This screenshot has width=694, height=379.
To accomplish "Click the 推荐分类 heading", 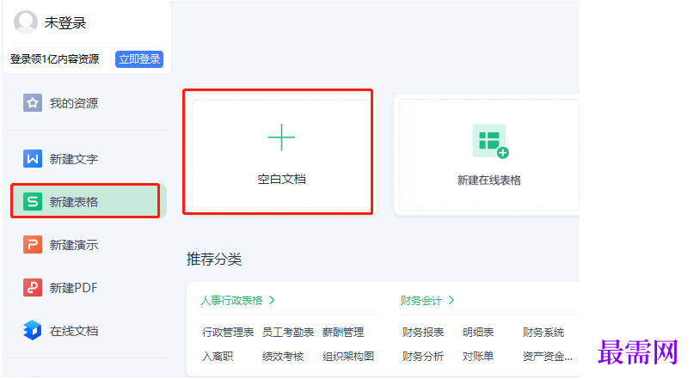I will pyautogui.click(x=214, y=259).
